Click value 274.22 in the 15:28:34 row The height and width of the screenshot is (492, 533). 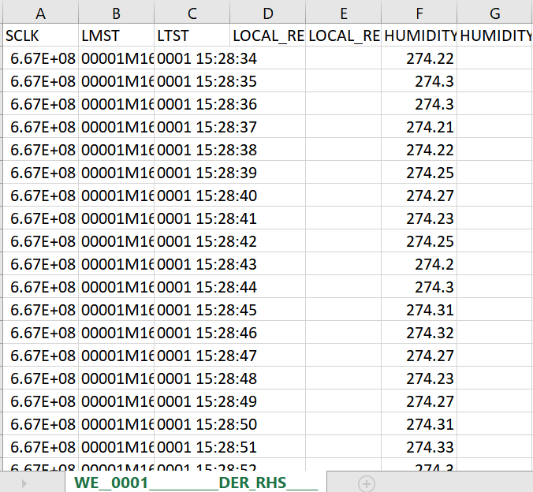coord(419,58)
